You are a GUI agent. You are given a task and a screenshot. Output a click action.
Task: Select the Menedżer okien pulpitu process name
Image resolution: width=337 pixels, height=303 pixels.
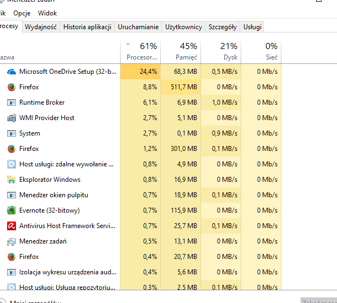coord(54,195)
